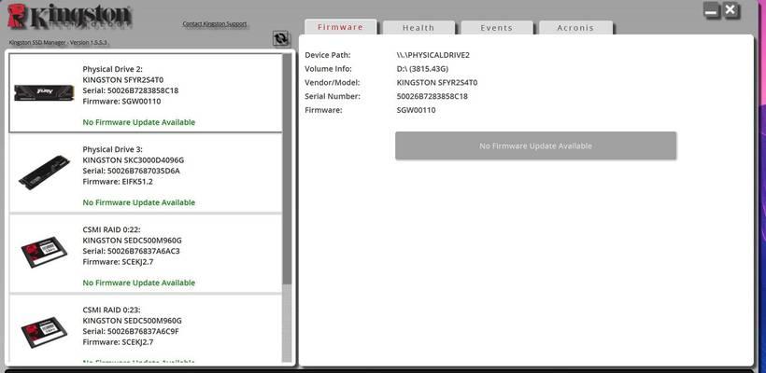
Task: Switch to the Health tab
Action: 418,28
